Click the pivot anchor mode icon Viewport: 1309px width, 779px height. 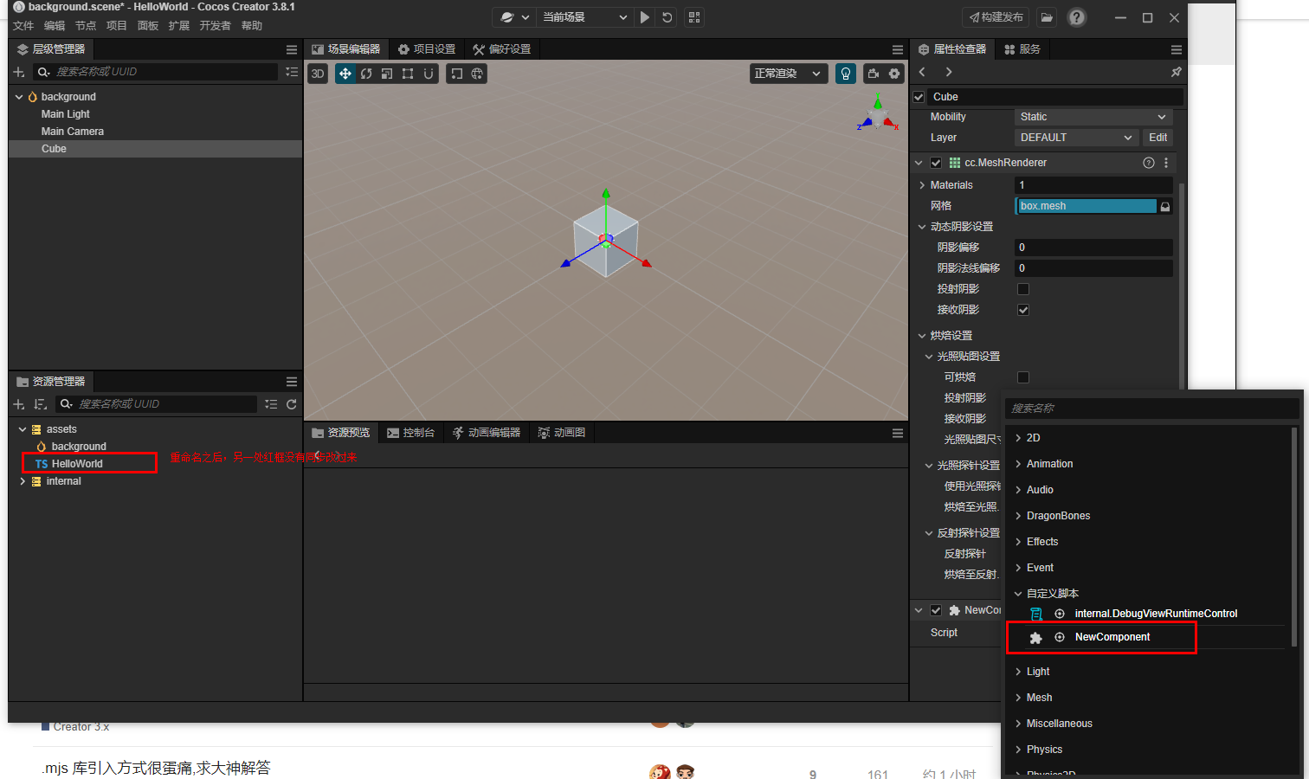coord(457,74)
